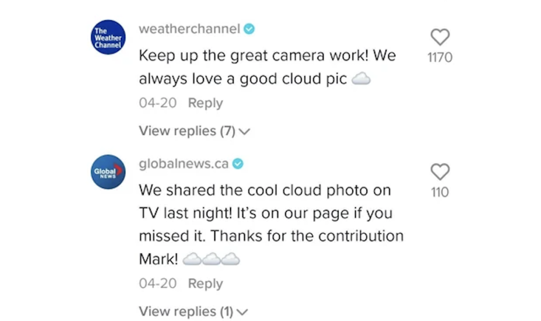Click the verified badge beside globalnews.ca

238,164
